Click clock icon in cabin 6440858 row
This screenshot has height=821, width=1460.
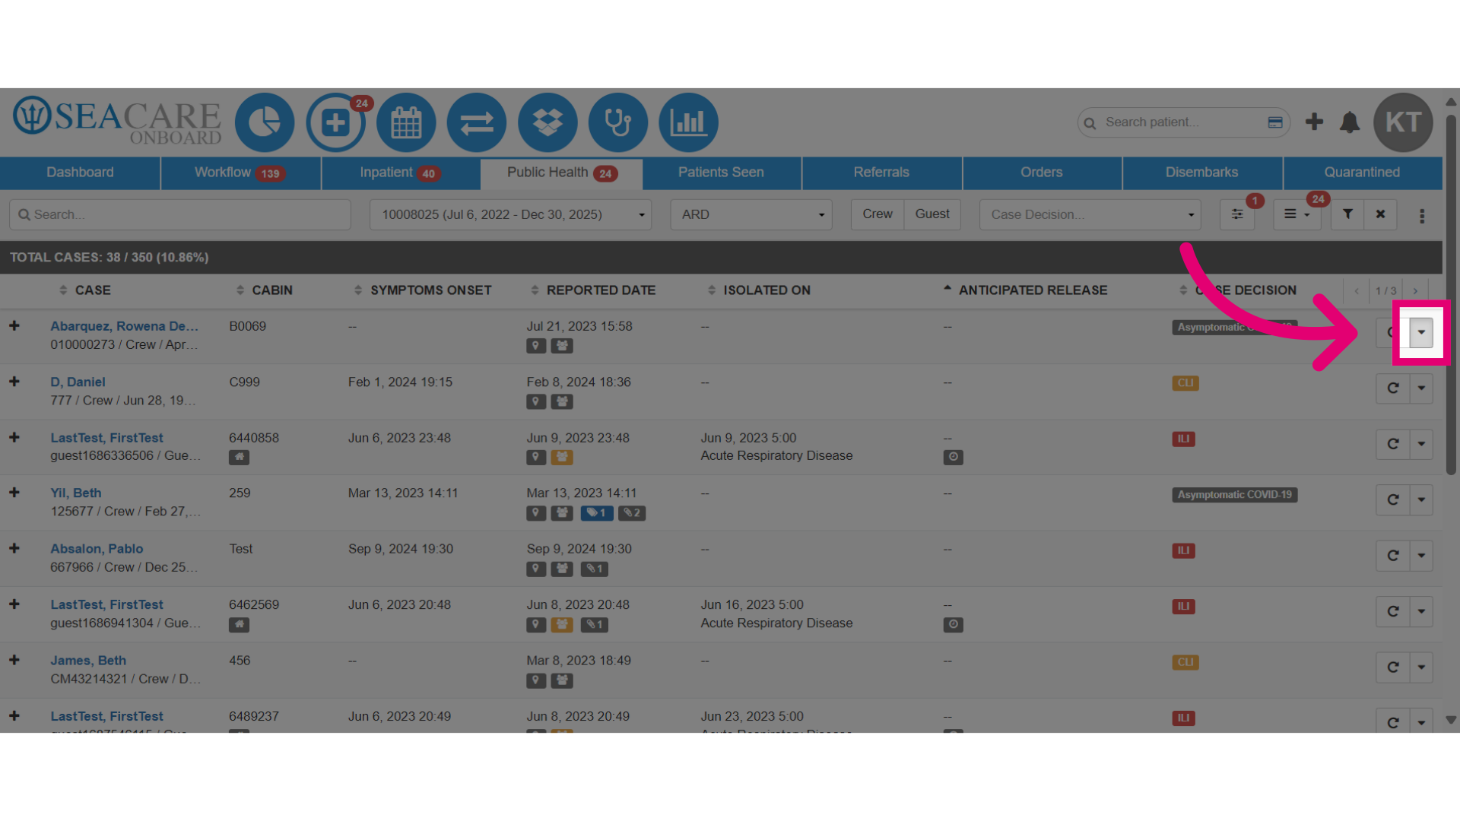[x=954, y=457]
